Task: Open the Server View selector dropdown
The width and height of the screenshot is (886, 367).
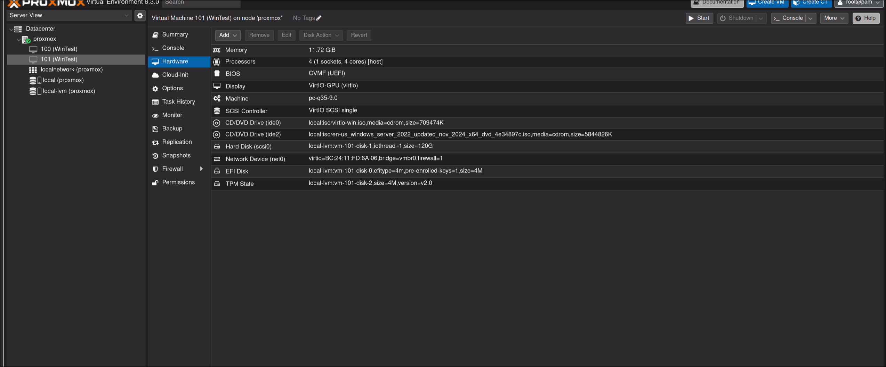Action: point(126,15)
